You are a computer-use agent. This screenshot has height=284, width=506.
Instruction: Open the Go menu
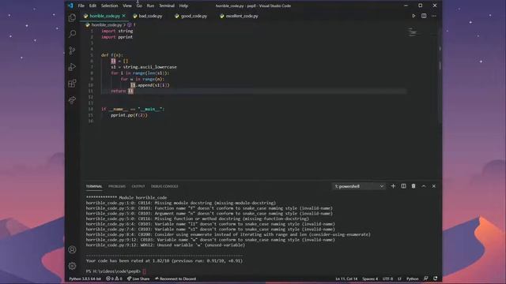(x=139, y=6)
